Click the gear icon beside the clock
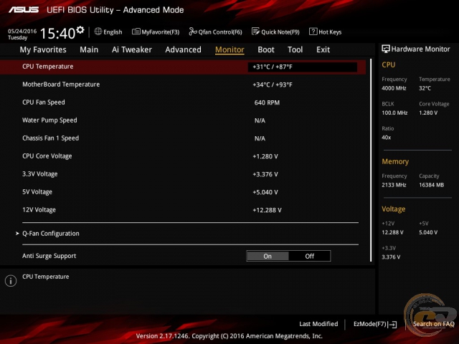Screen dimensions: 459x344 [80, 29]
